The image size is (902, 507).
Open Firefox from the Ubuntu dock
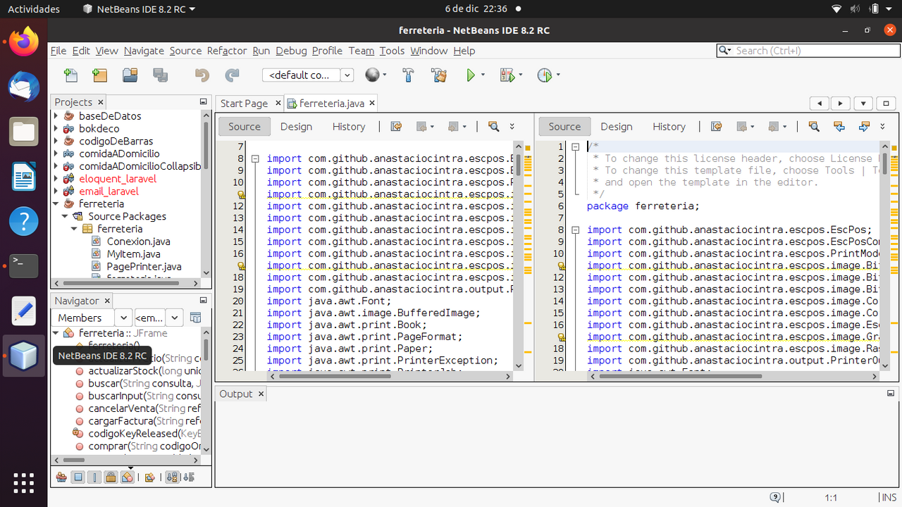pyautogui.click(x=23, y=42)
